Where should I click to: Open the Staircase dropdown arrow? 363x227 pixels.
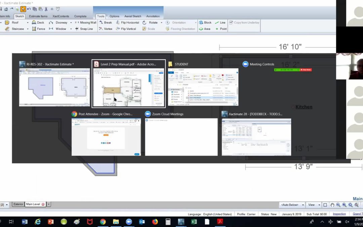(28, 29)
